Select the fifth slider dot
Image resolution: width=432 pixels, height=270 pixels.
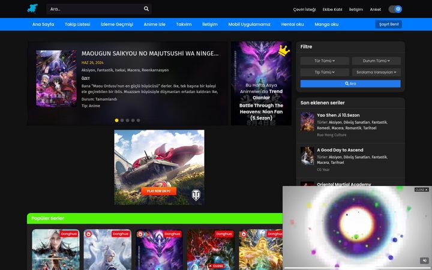tap(139, 121)
